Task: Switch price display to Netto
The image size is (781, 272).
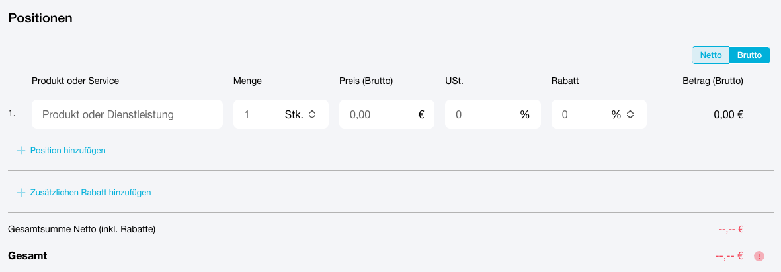Action: click(x=711, y=55)
